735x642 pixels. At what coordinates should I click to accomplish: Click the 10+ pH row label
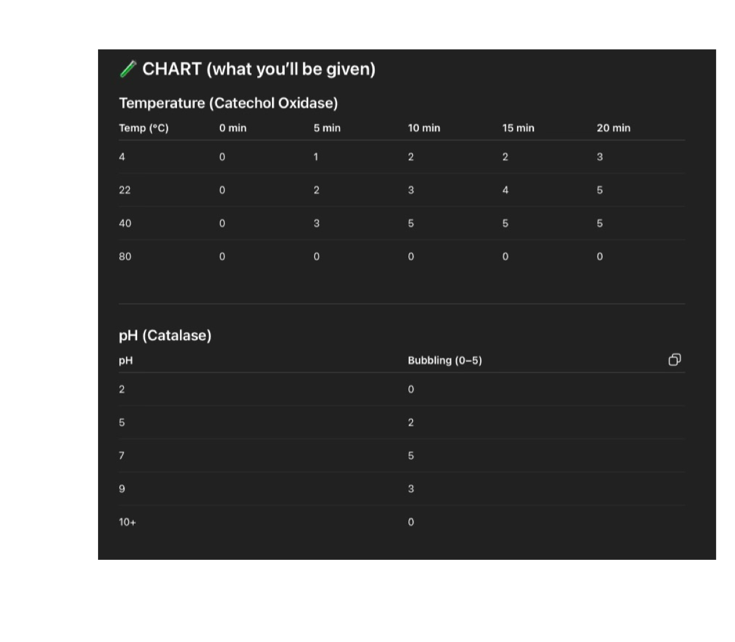click(127, 522)
